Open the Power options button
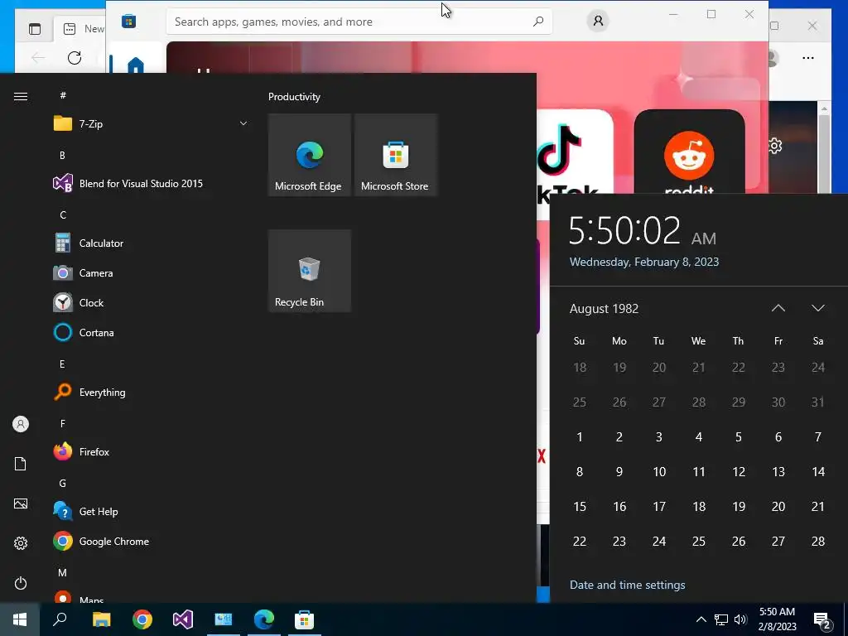Viewport: 848px width, 636px height. 21,583
